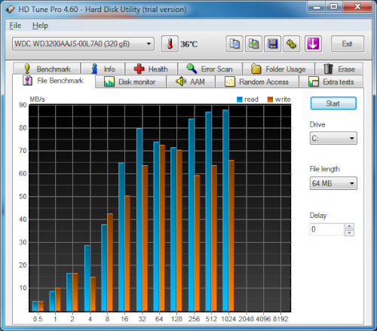Click into the Delay input field
Screen dimensions: 377x331
coord(326,229)
